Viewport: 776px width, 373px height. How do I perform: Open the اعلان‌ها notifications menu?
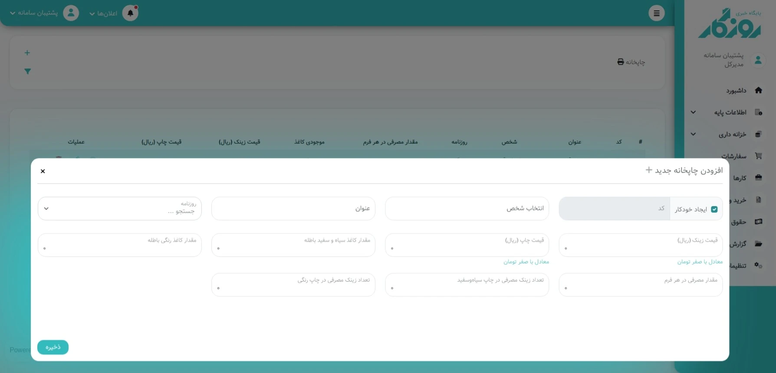(103, 13)
